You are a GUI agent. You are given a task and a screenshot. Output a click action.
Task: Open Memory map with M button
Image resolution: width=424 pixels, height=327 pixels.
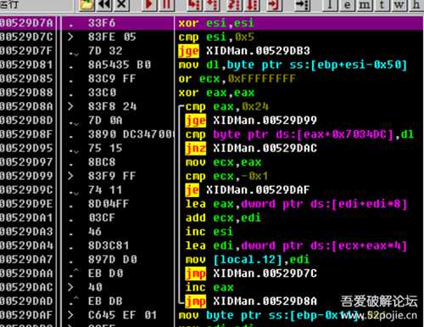tap(365, 5)
